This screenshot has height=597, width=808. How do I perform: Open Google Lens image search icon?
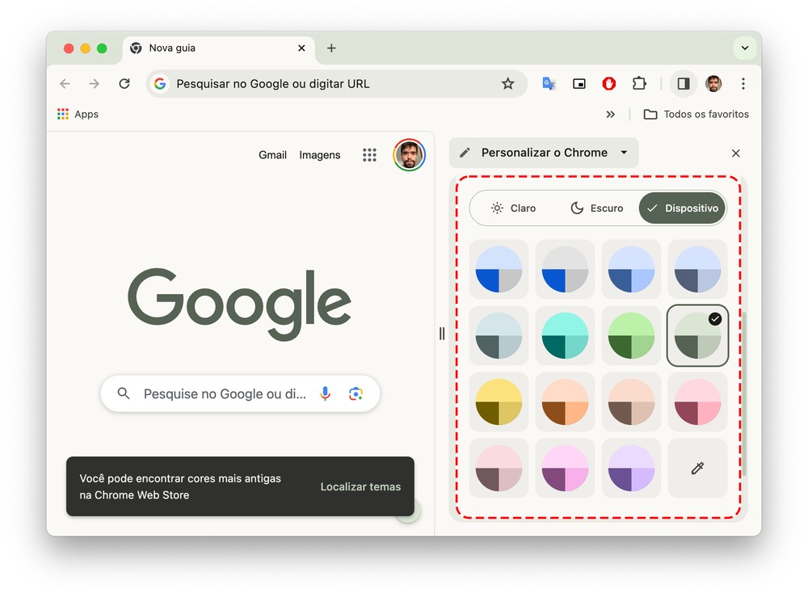click(356, 393)
